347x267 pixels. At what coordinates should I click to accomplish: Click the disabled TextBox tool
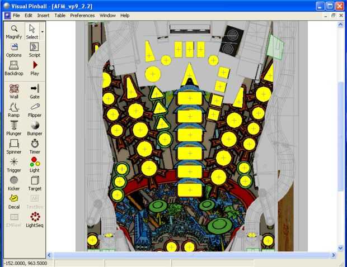click(x=35, y=202)
